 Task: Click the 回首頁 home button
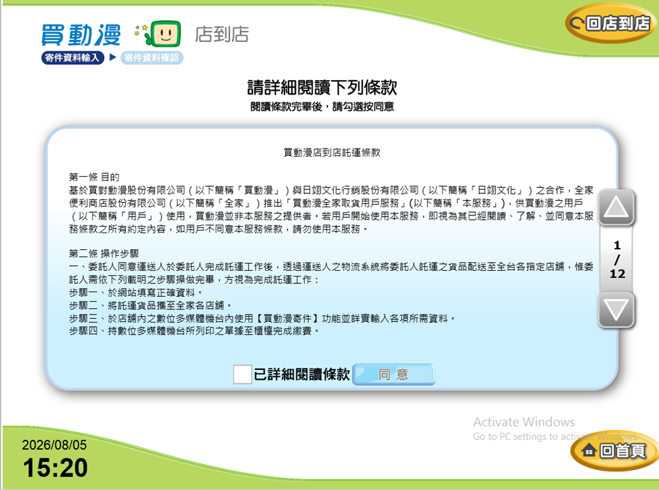[x=614, y=451]
